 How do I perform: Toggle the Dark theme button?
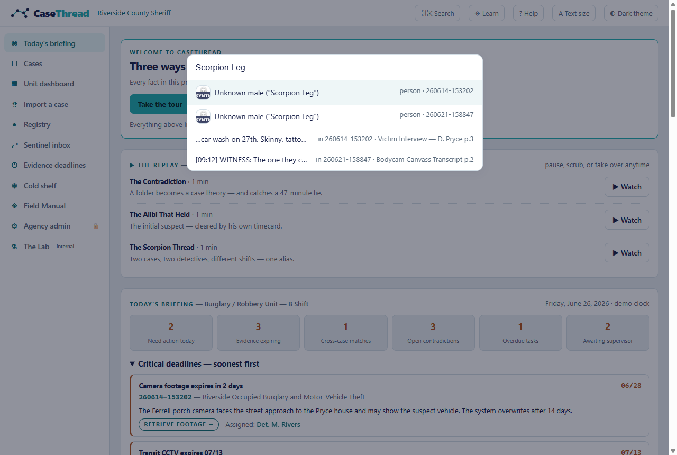tap(631, 13)
